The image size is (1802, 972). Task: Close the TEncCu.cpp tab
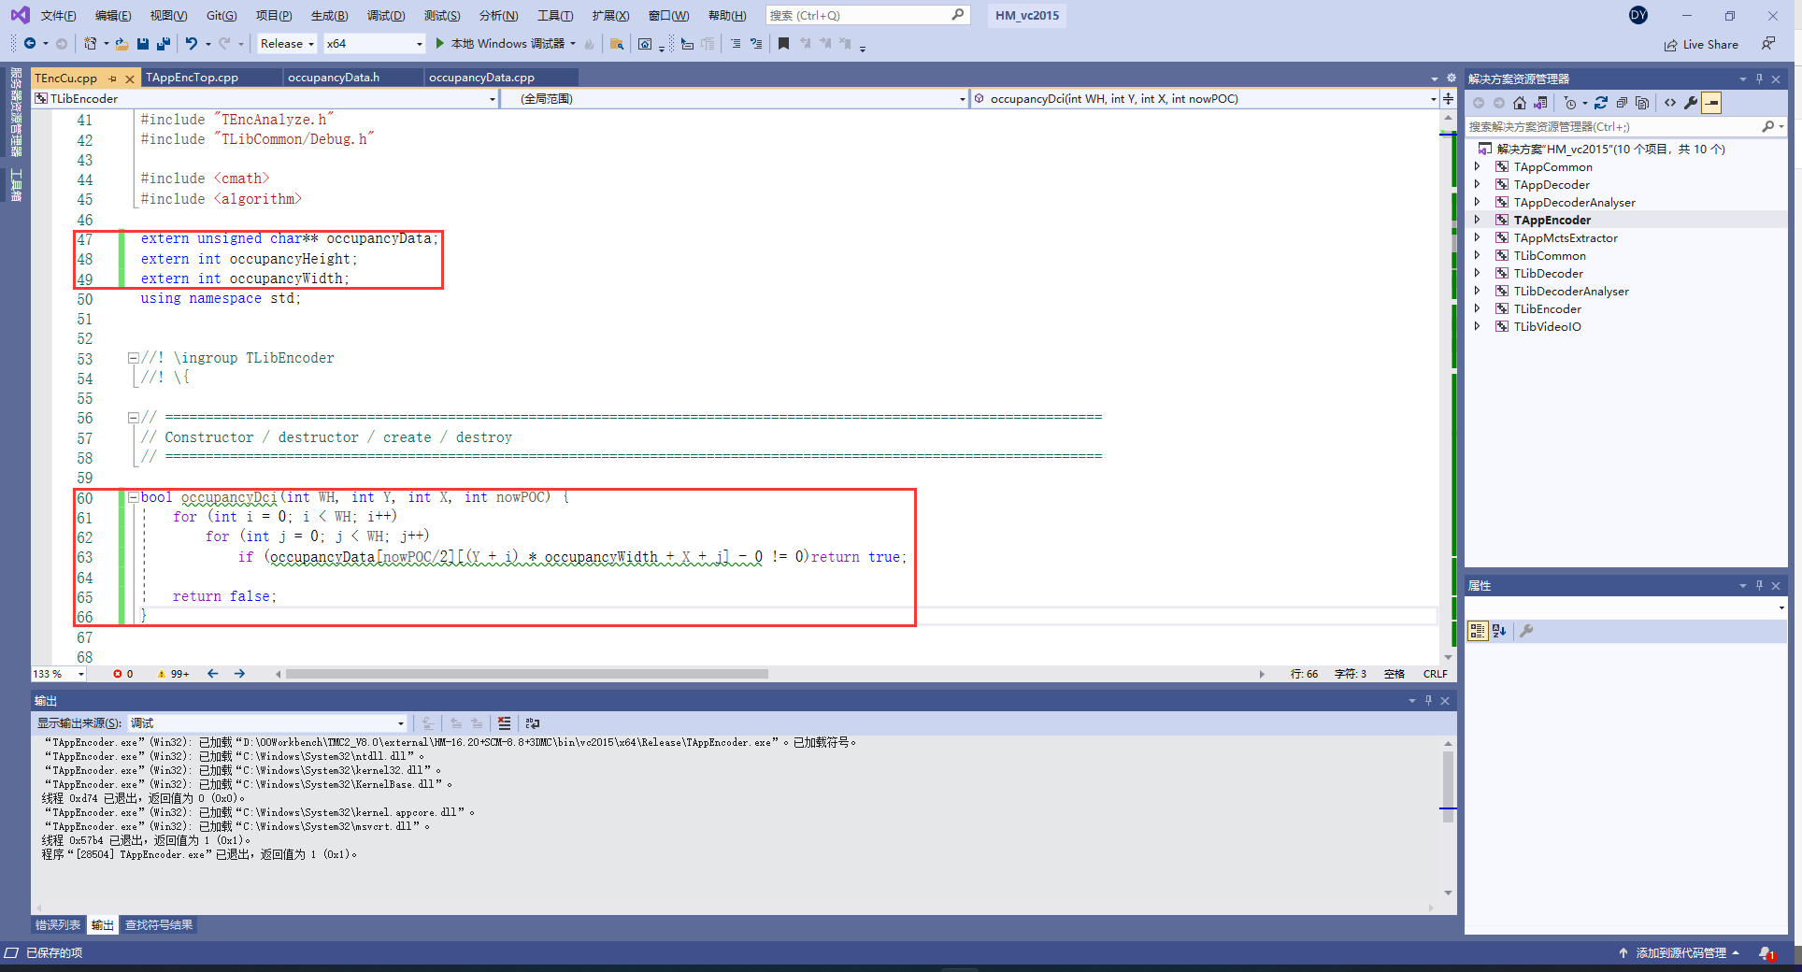[x=130, y=79]
